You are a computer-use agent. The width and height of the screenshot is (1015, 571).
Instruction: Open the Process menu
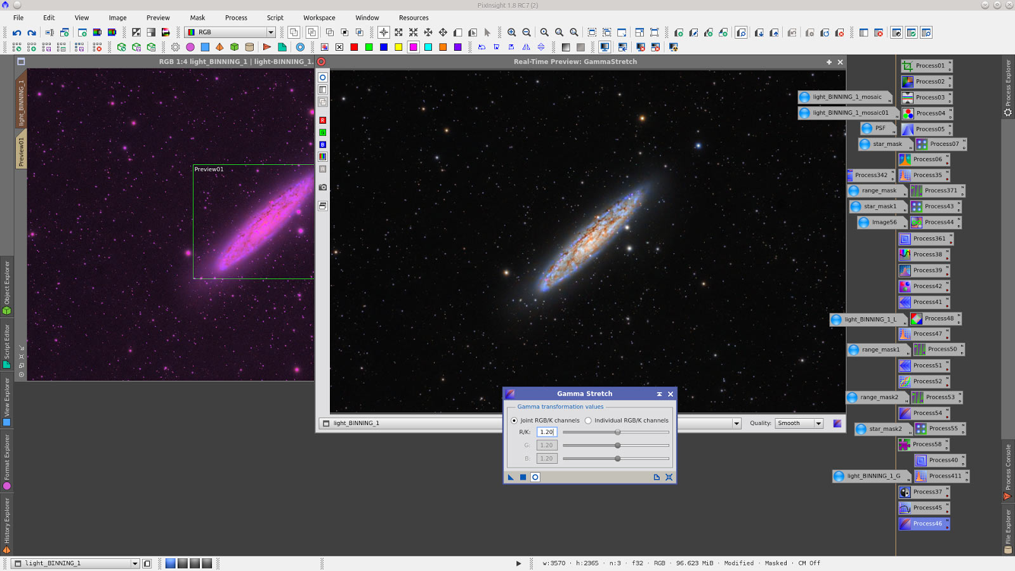[236, 18]
